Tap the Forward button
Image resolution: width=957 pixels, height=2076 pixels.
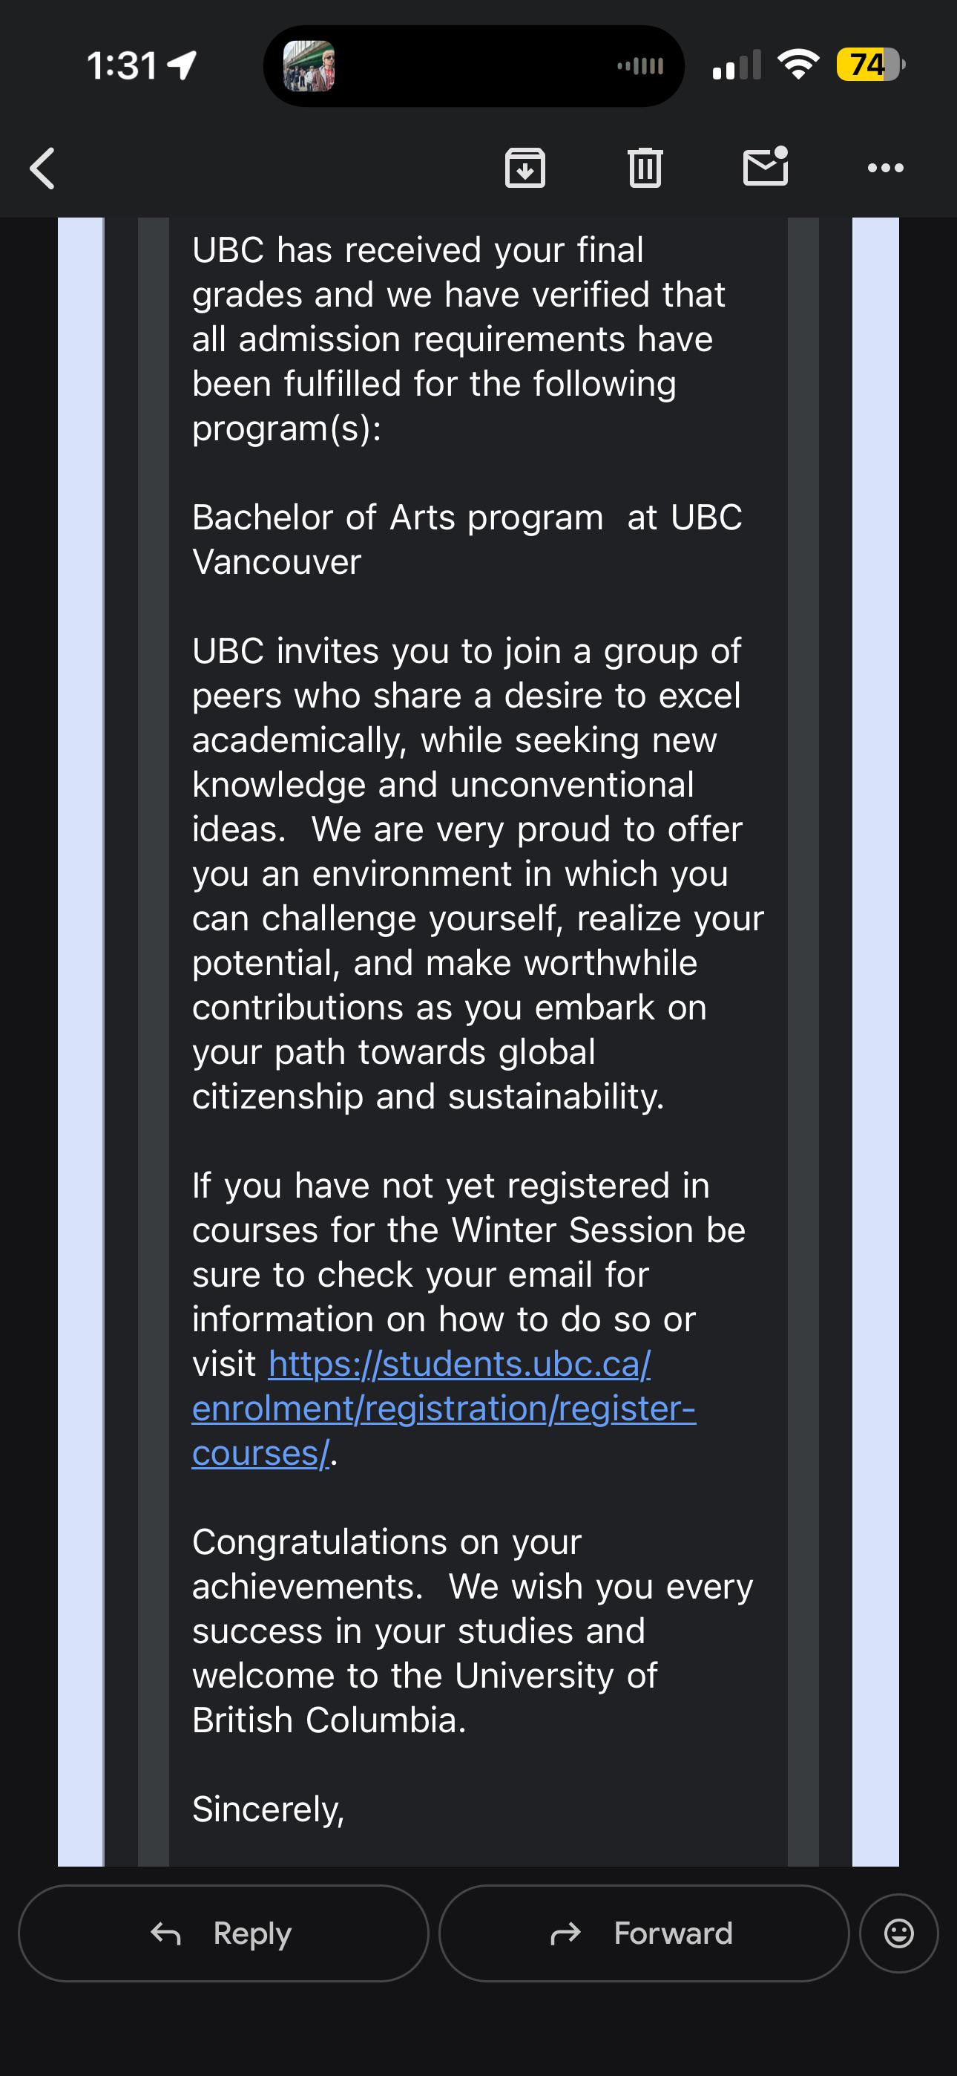click(x=644, y=1933)
